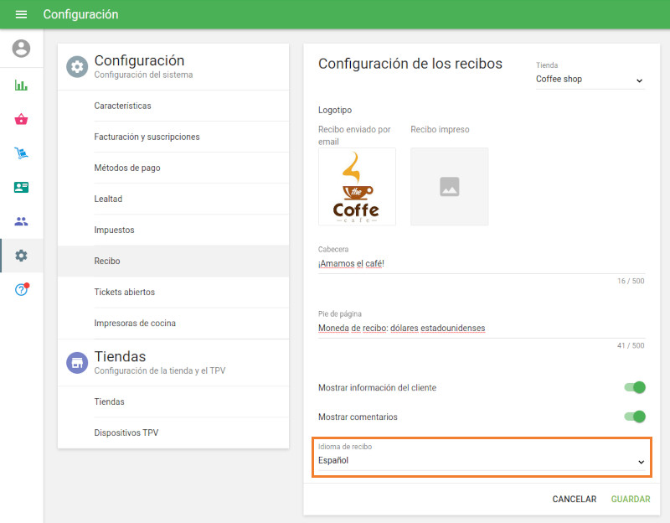Open the reports bar chart icon
The width and height of the screenshot is (670, 523).
21,85
